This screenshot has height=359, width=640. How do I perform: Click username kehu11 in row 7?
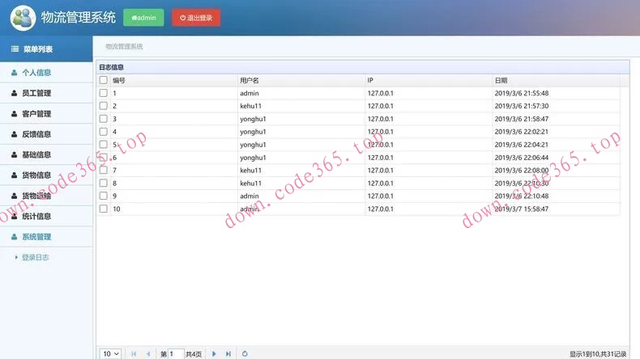(250, 171)
